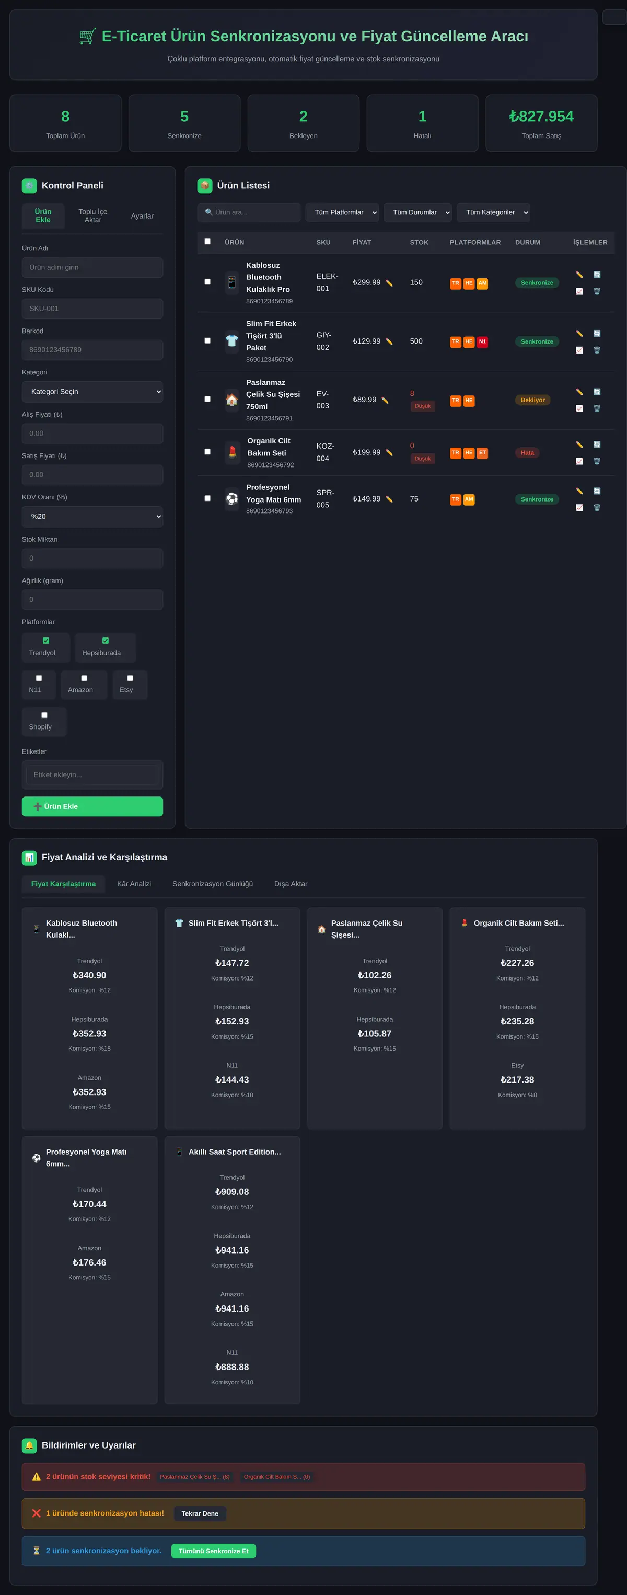The image size is (627, 1595).
Task: Delete the Slim Fit Erkek Tişört product
Action: pos(597,350)
